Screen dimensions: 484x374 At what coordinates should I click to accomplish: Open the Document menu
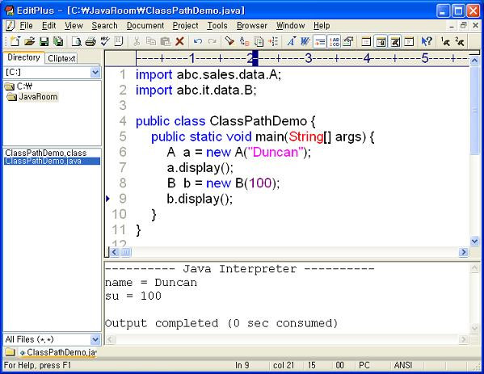(x=145, y=26)
